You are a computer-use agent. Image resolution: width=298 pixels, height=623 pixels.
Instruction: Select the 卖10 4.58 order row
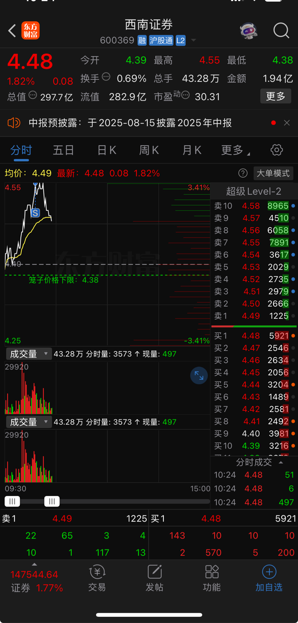coord(255,206)
